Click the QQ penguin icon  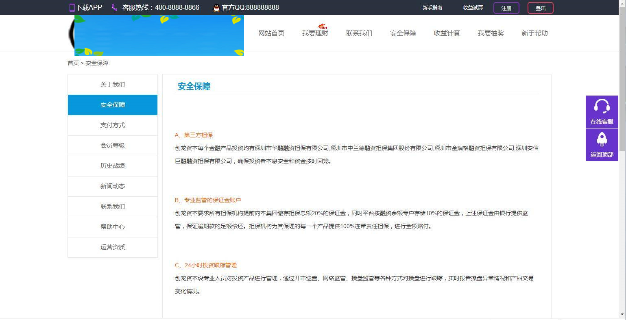point(216,7)
